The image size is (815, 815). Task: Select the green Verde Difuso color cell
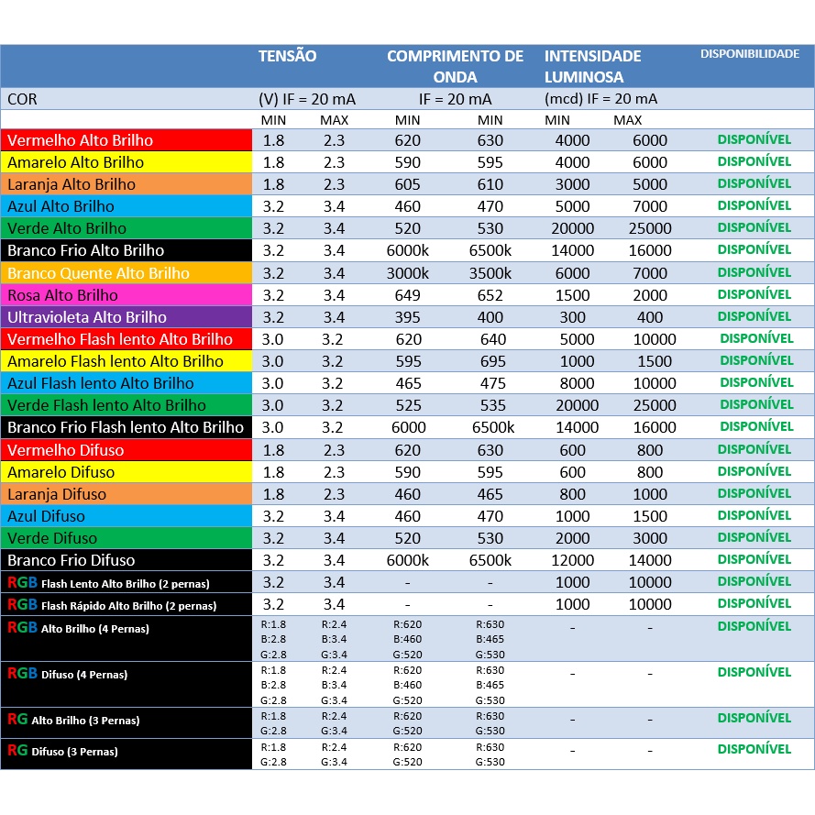(127, 538)
